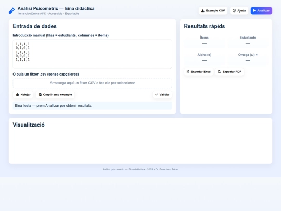Click the 'Resultats ràpids' heading

tap(205, 26)
